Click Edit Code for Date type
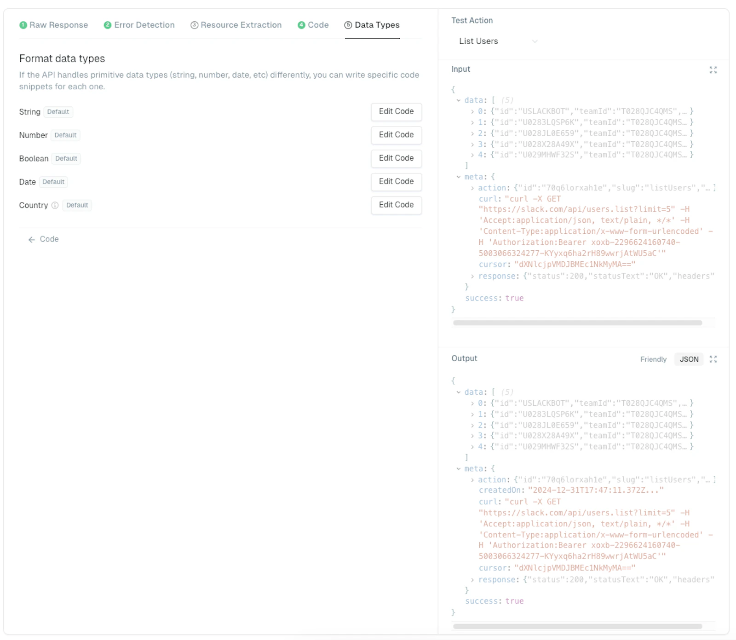 click(396, 182)
